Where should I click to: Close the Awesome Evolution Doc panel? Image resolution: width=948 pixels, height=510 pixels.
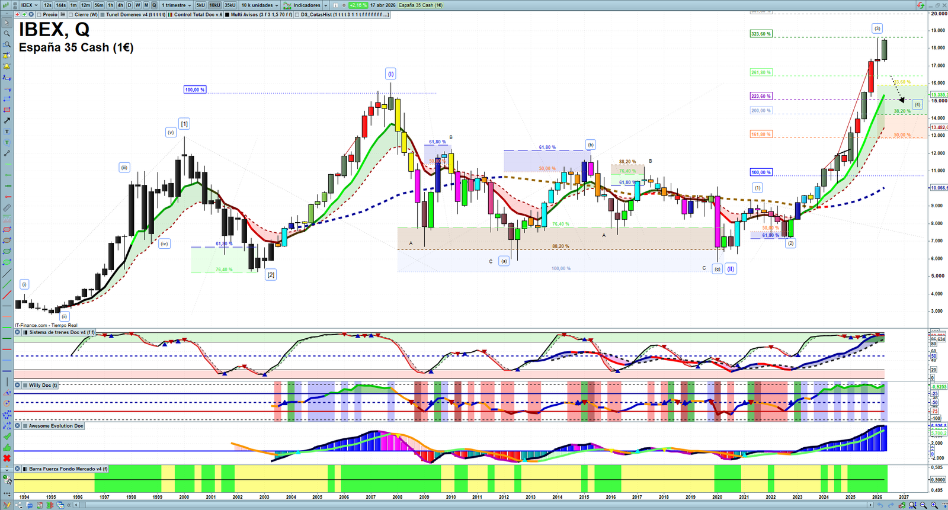click(x=18, y=426)
